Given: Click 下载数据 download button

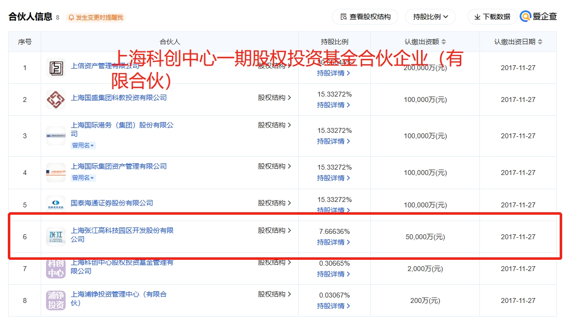Looking at the screenshot, I should pos(492,17).
